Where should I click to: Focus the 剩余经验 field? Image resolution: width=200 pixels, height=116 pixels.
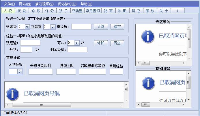(x=77, y=49)
